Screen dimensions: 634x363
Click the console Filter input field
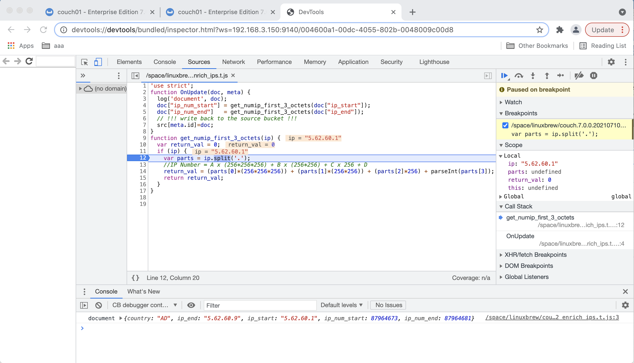[x=260, y=305]
